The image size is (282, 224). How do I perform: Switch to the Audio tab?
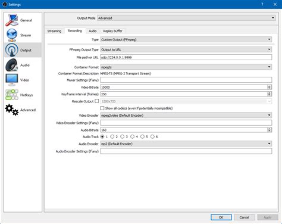(93, 31)
